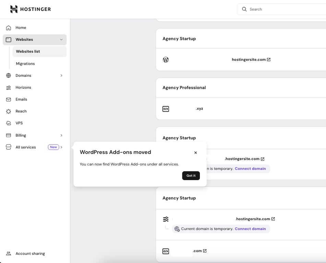Click the Horizons waves icon in sidebar
Screen dimensions: 326x263
point(9,87)
